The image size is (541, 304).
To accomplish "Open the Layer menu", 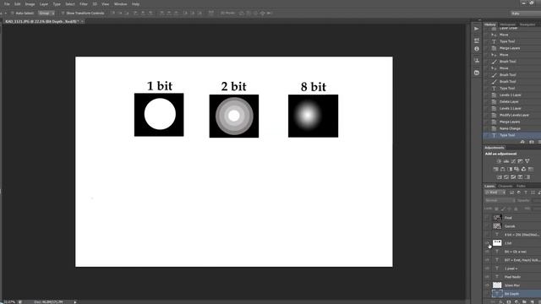I will 44,4.
